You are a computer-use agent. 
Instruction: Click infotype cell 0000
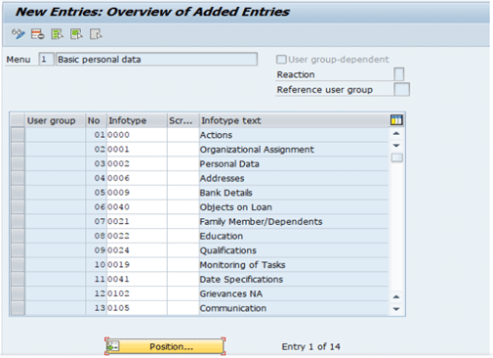137,135
